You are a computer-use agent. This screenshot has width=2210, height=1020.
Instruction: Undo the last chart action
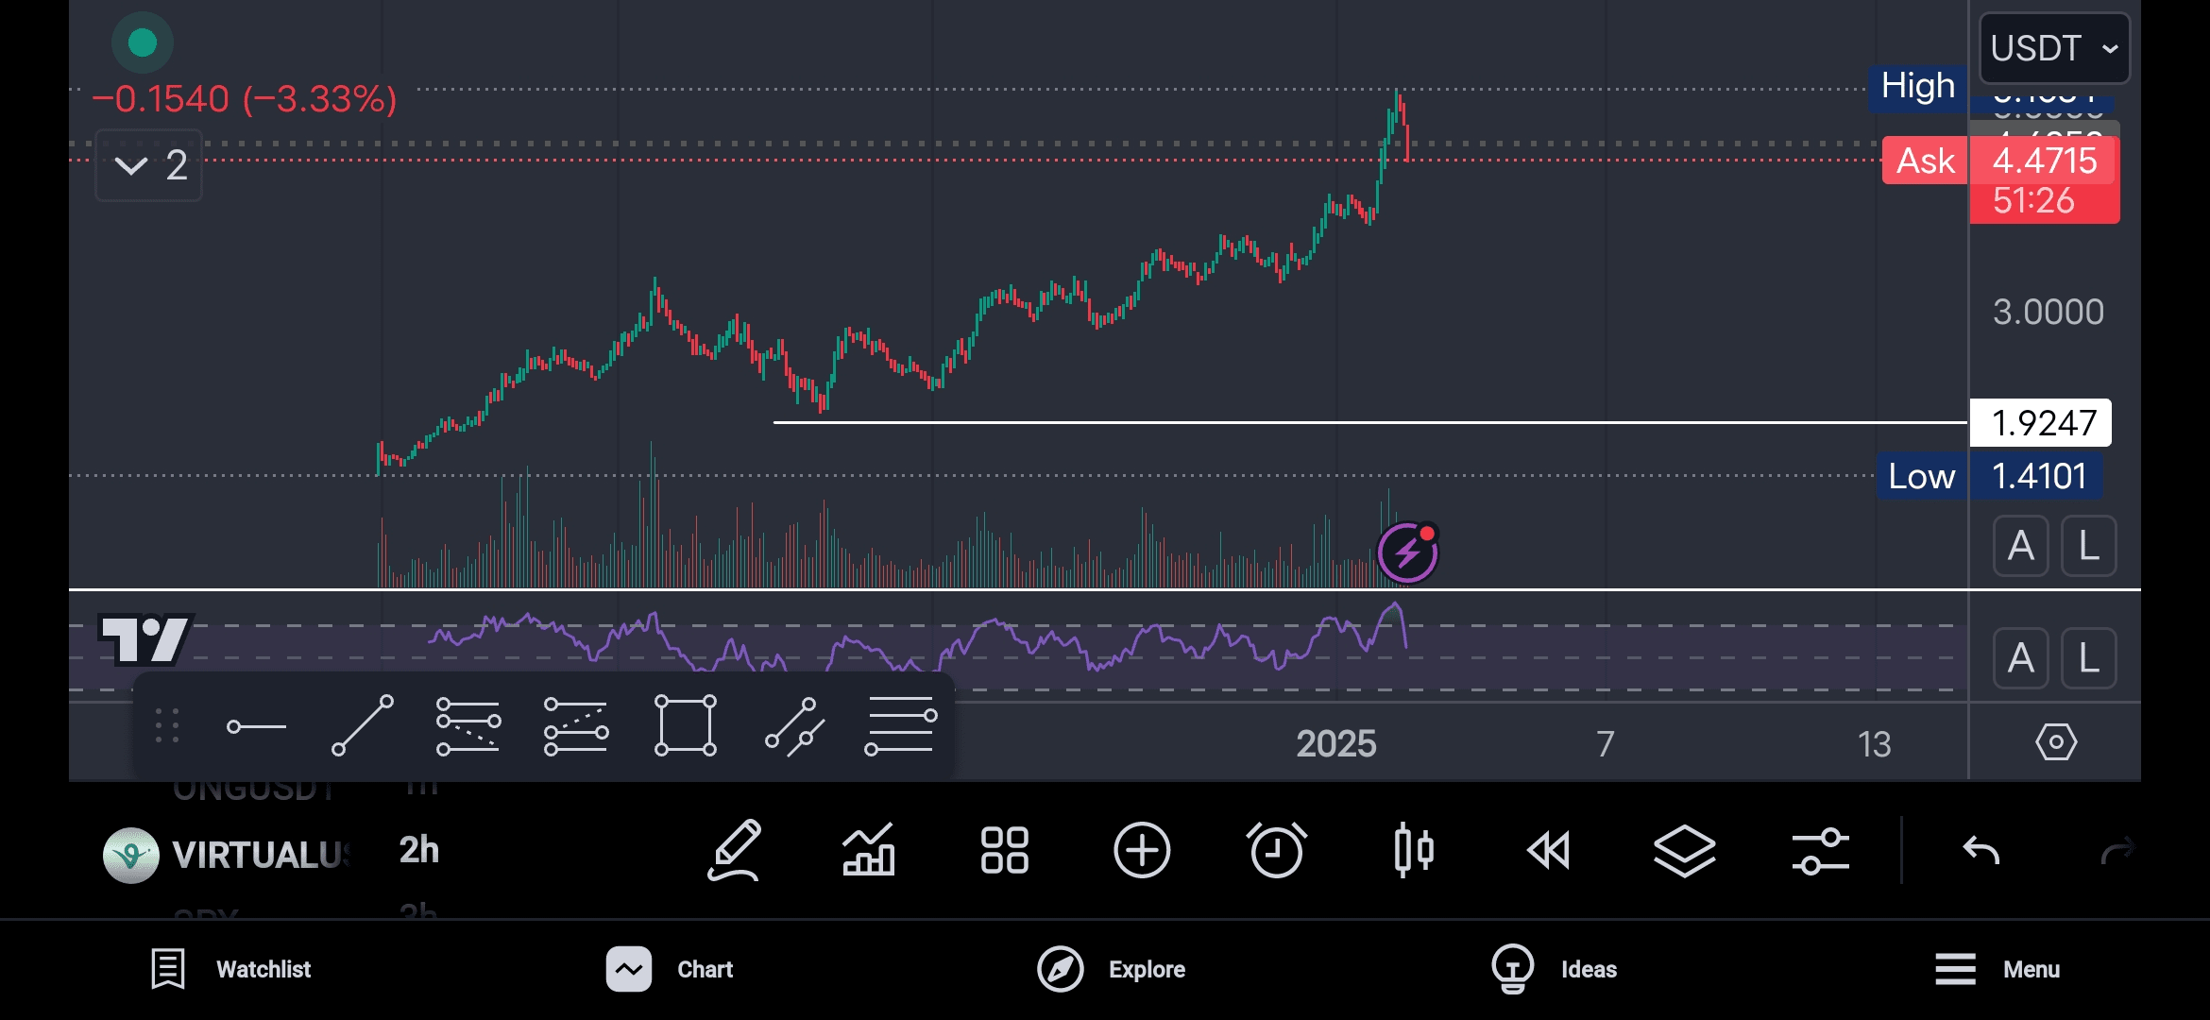point(1980,851)
